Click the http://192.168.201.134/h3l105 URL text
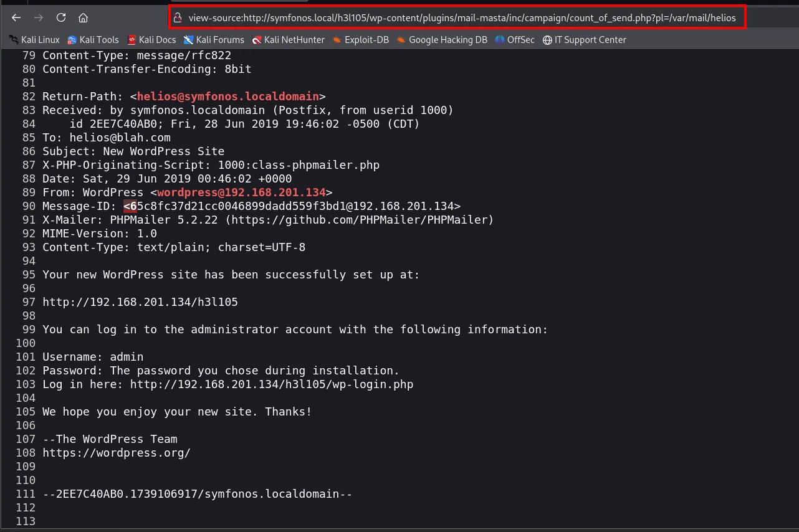Screen dimensions: 799x532 tap(140, 302)
